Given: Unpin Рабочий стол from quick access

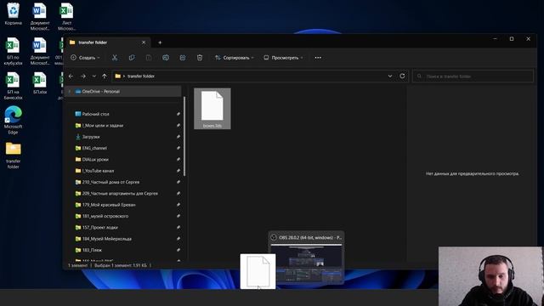Looking at the screenshot, I should [178, 114].
